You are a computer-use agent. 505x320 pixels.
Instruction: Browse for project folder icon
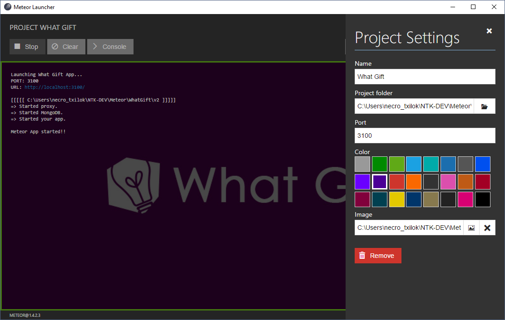pos(485,107)
